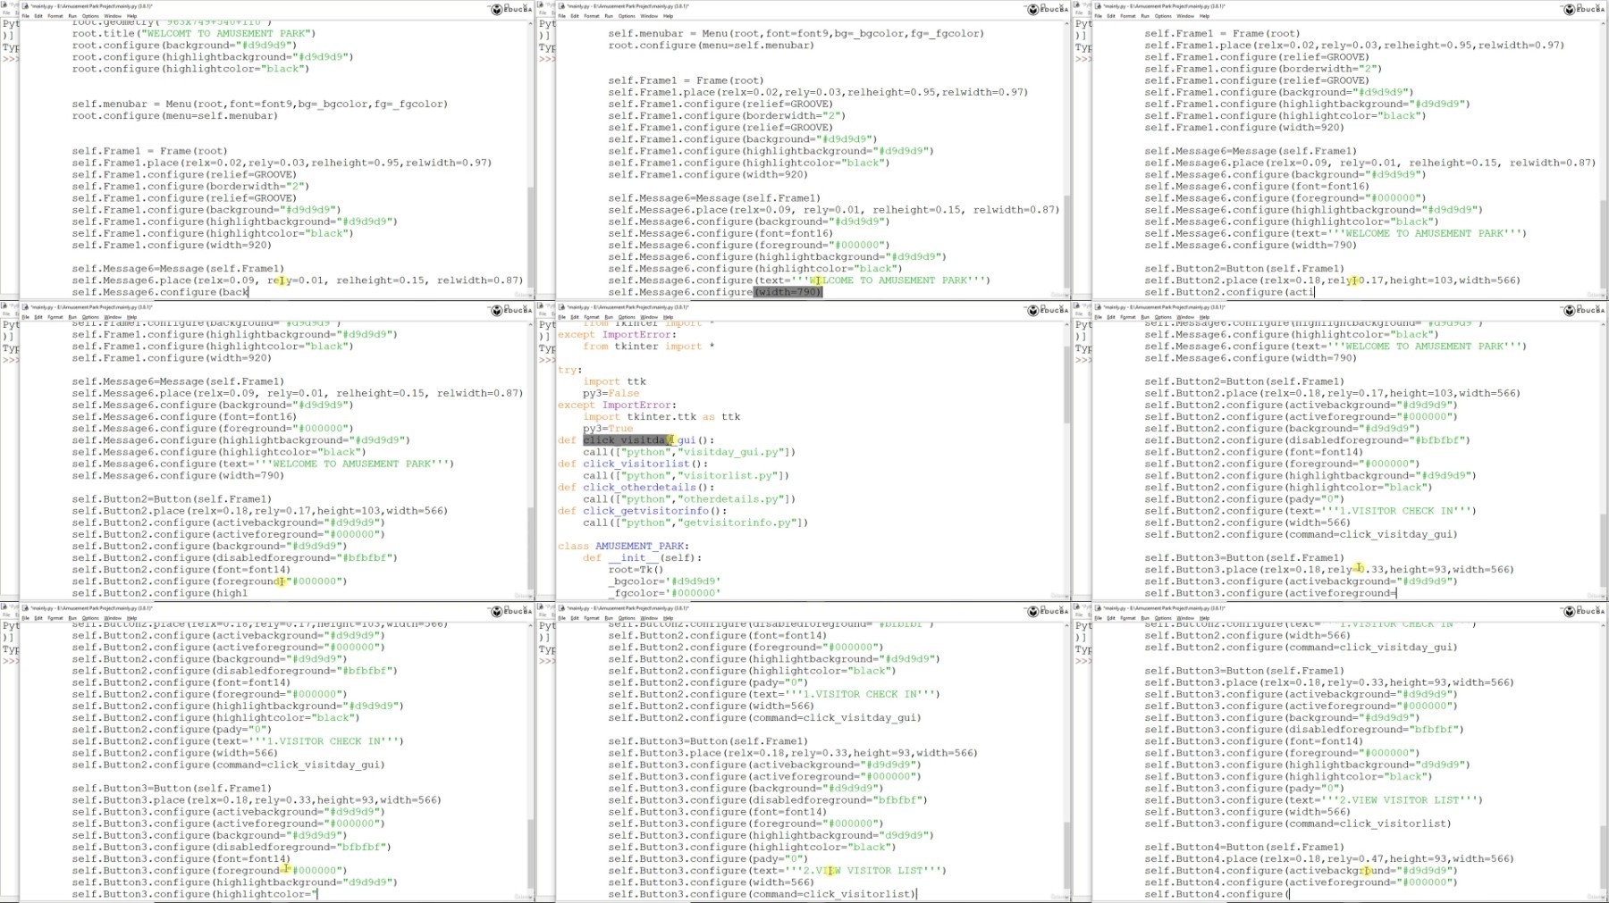Click call(["python","getvisitorinfo.py"]) line

tap(695, 523)
